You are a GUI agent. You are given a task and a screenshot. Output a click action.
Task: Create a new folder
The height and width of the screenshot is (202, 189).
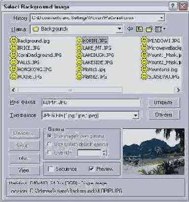point(149,29)
